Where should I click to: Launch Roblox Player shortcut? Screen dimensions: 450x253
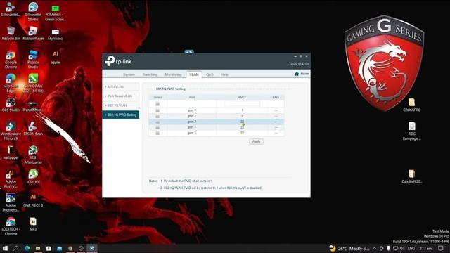[x=33, y=33]
